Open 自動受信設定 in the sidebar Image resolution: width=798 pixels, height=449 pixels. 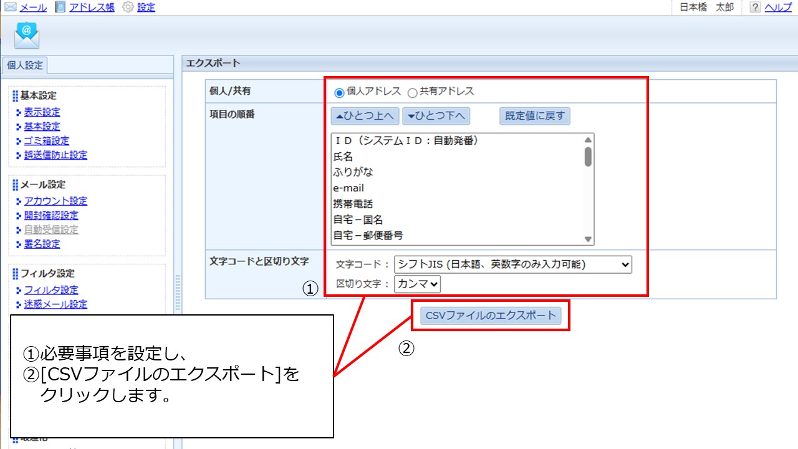point(51,229)
